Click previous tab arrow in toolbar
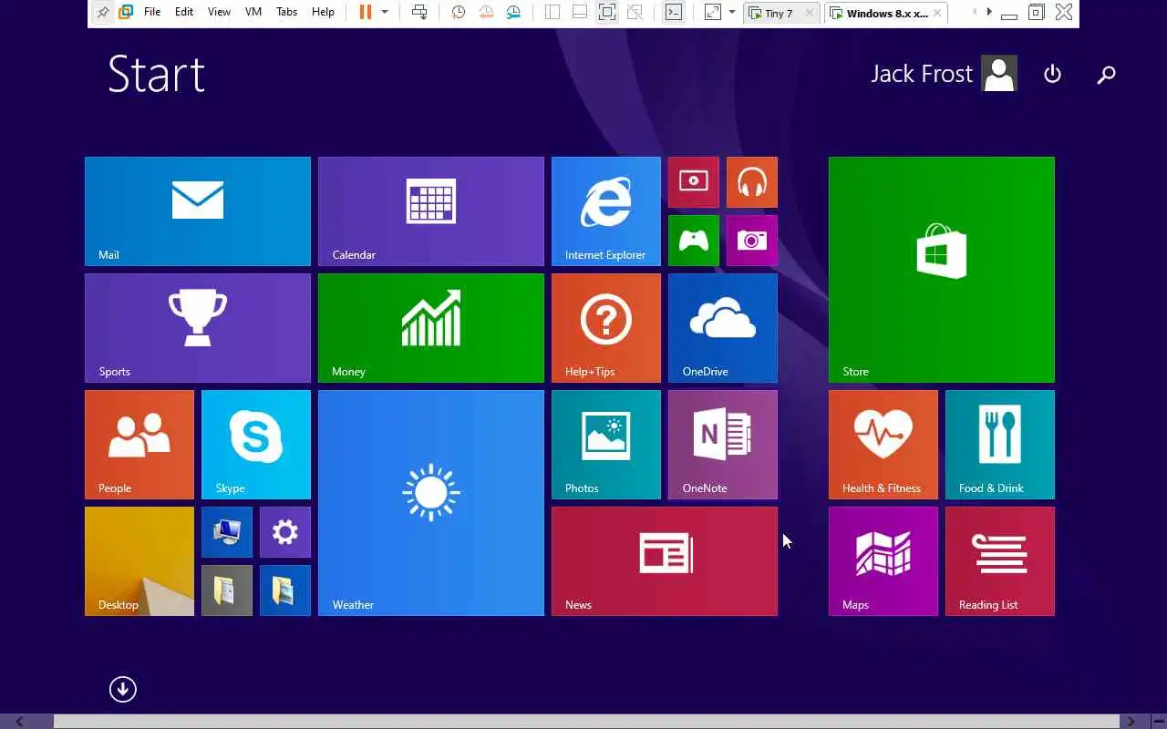1167x729 pixels. point(974,12)
